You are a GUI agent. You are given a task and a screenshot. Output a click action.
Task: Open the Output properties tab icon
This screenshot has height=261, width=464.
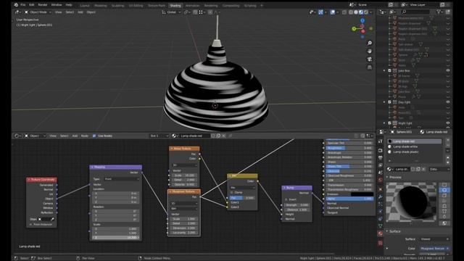pos(380,158)
